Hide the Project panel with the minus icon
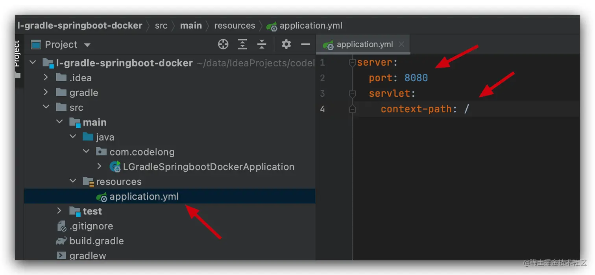The height and width of the screenshot is (275, 595). (306, 44)
